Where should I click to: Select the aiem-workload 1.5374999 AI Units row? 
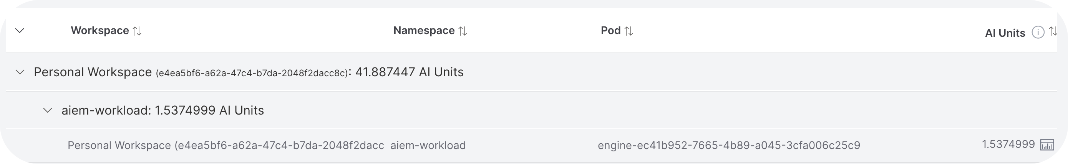(x=163, y=111)
